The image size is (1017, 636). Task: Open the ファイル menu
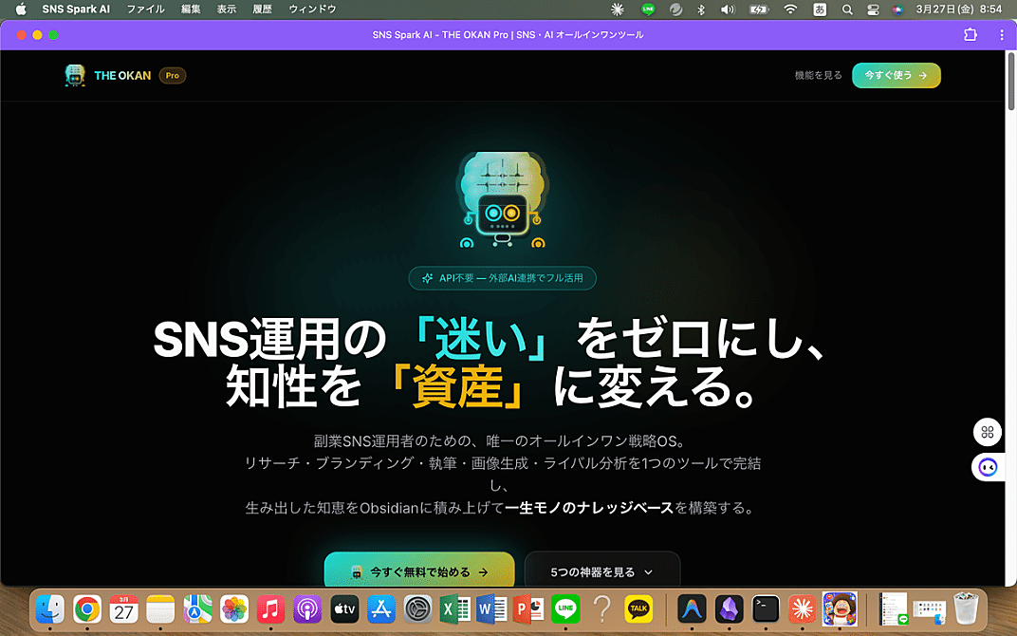coord(145,9)
